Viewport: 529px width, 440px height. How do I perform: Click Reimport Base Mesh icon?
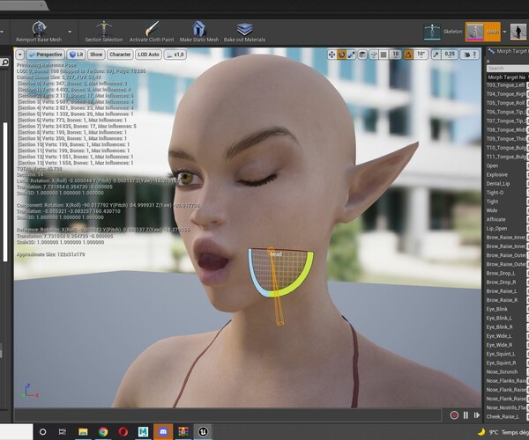(39, 28)
